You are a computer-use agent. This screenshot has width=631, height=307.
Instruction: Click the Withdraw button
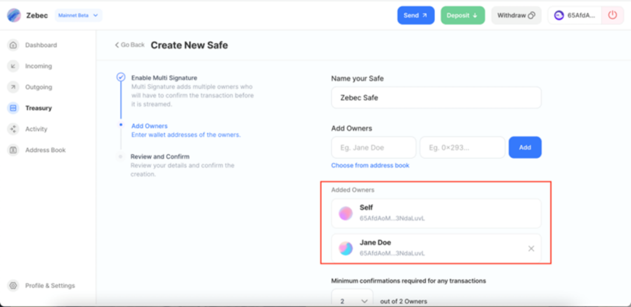(x=516, y=15)
